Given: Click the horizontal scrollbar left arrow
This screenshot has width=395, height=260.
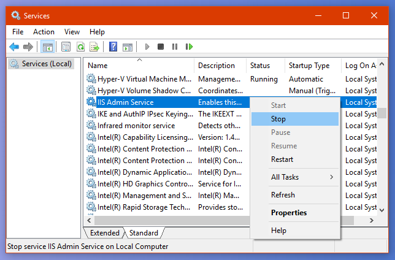Looking at the screenshot, I should point(89,220).
